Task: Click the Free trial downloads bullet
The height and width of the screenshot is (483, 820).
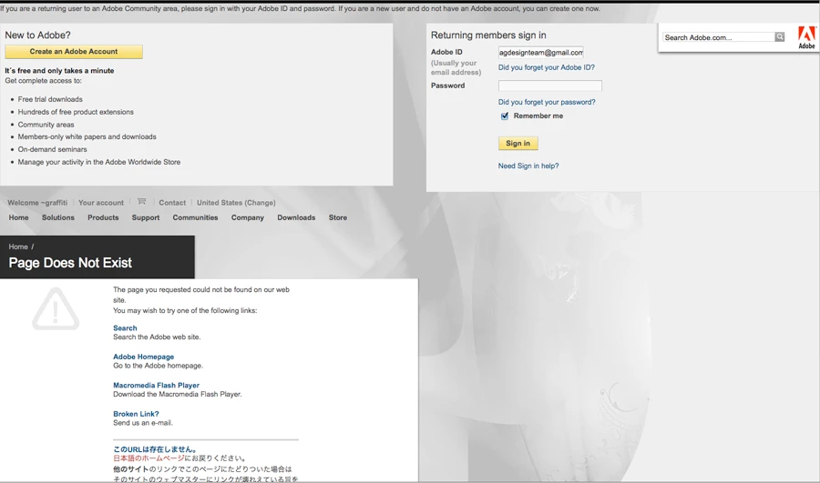Action: [50, 99]
